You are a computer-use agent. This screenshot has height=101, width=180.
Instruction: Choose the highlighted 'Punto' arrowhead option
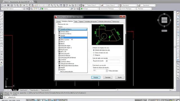pyautogui.click(x=73, y=38)
